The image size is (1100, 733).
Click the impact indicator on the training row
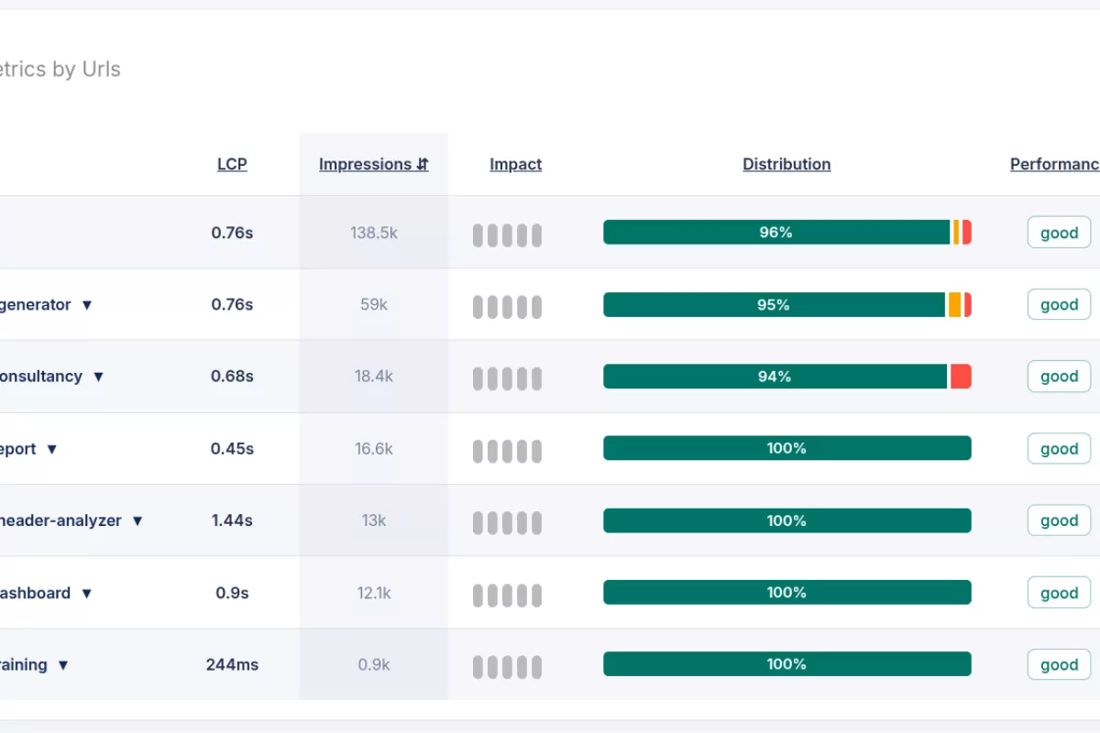pos(506,666)
